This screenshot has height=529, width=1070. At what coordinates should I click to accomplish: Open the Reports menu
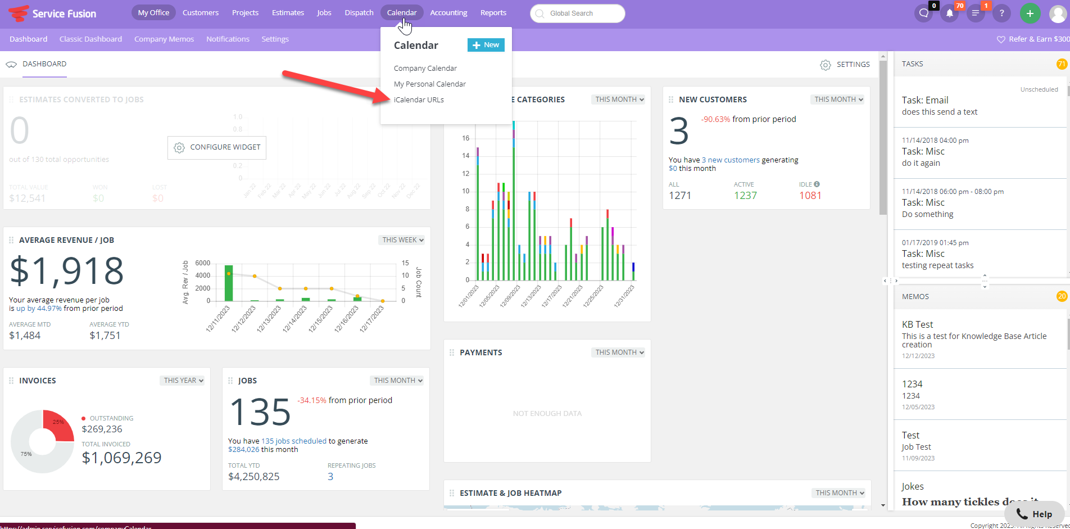(493, 12)
